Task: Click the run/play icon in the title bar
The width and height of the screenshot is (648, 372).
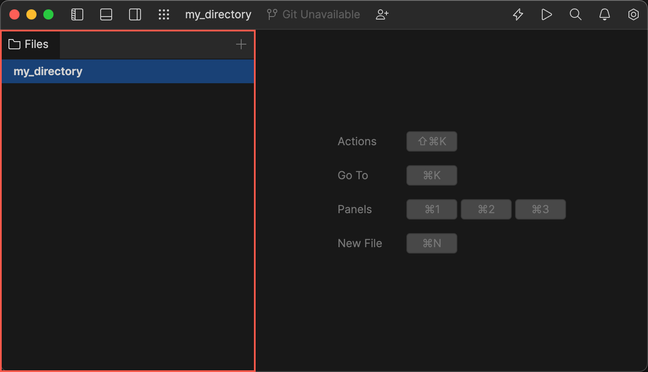Action: click(x=547, y=14)
